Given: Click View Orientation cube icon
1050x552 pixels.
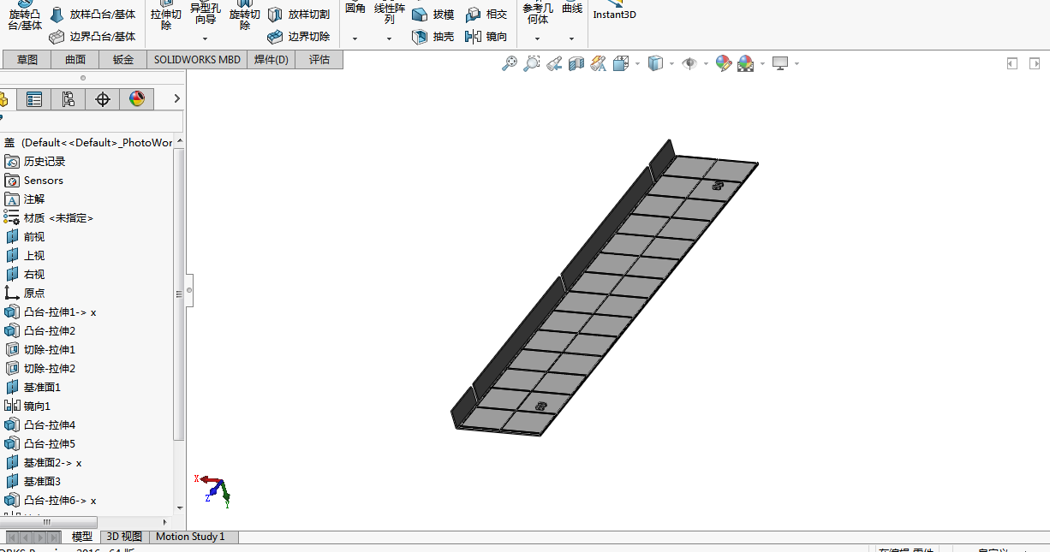Looking at the screenshot, I should 621,63.
